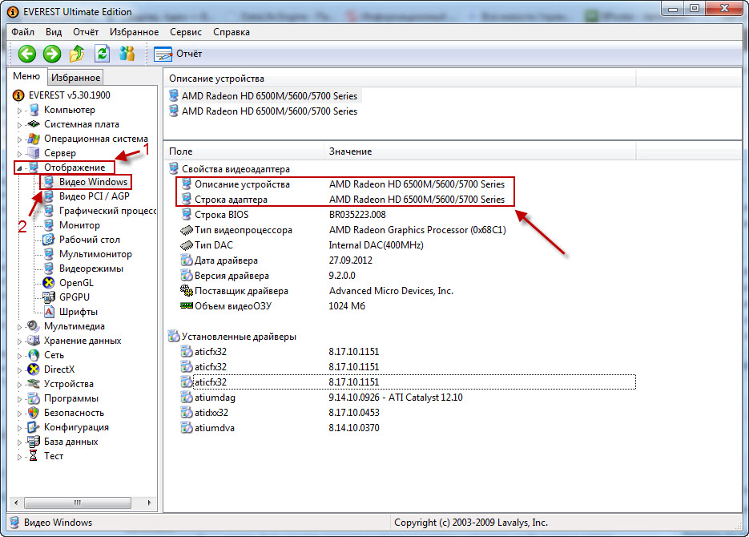This screenshot has height=537, width=749.
Task: Open Видео PCI / AGP item
Action: pyautogui.click(x=94, y=196)
